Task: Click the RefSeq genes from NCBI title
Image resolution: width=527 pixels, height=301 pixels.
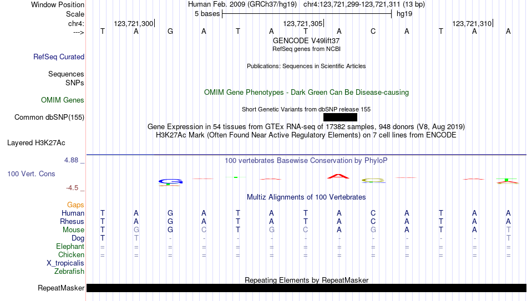Action: pos(306,49)
